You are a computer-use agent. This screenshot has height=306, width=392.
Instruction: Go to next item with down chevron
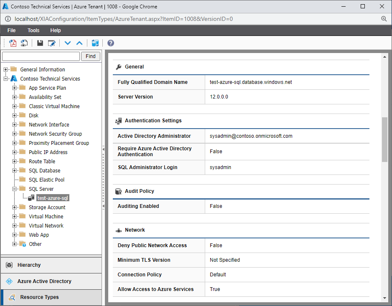[x=68, y=43]
